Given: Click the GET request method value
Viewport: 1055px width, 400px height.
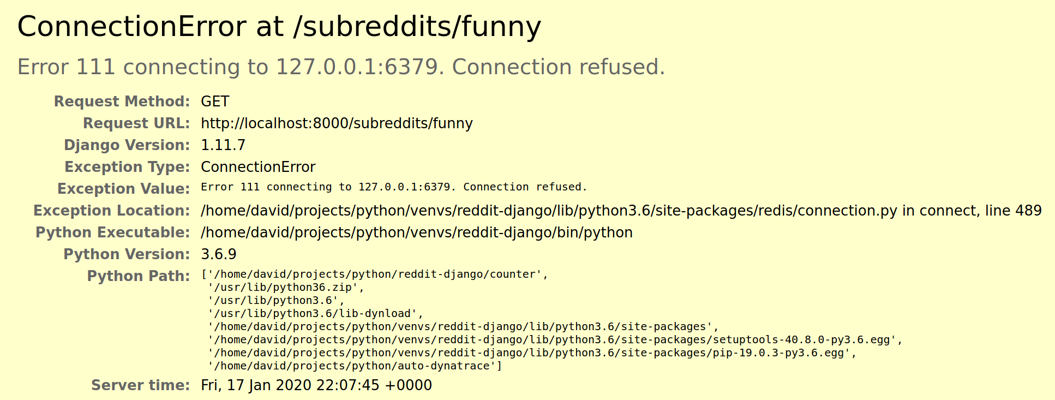Looking at the screenshot, I should tap(215, 102).
